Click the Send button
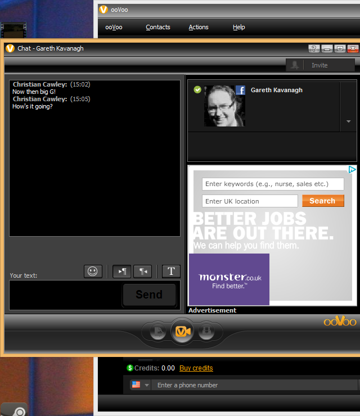 [149, 295]
